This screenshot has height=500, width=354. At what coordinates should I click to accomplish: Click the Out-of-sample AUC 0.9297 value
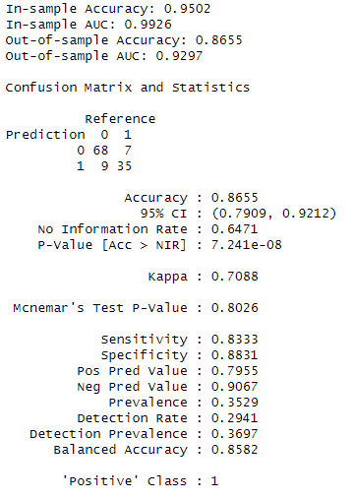pyautogui.click(x=179, y=56)
